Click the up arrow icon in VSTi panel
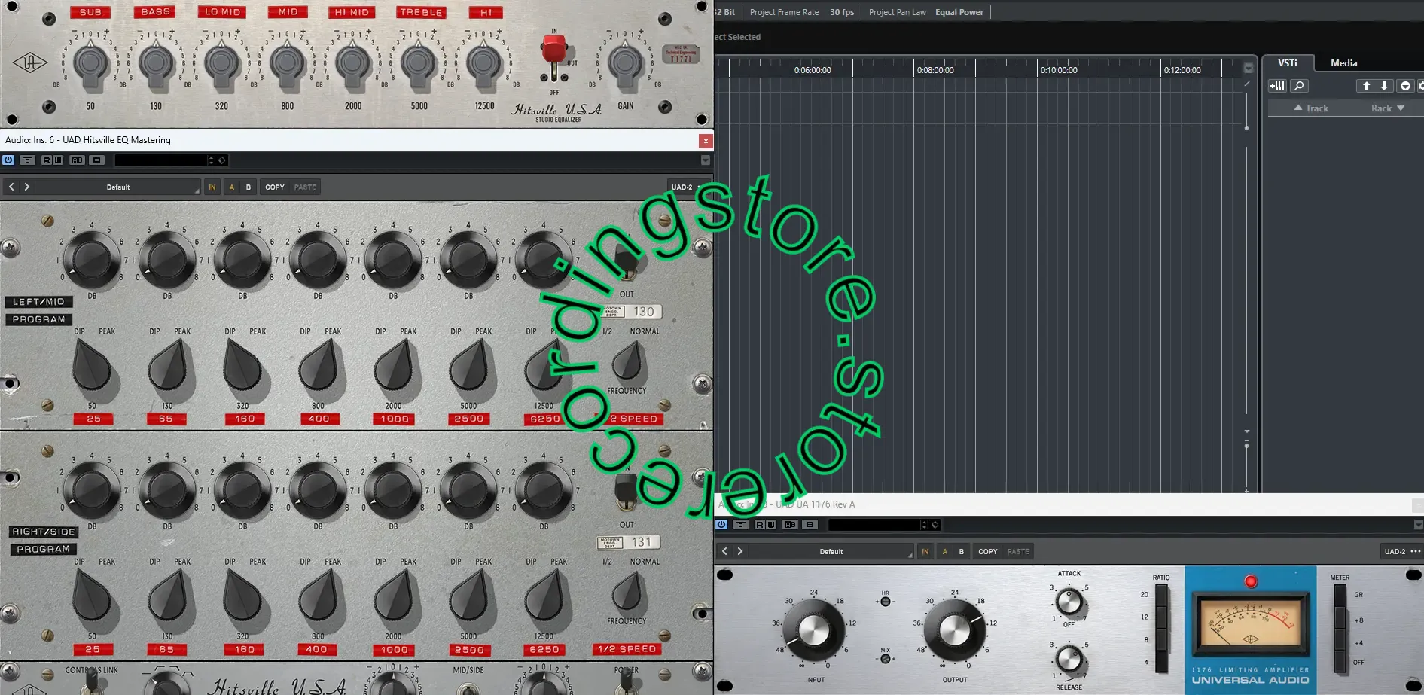This screenshot has height=695, width=1424. point(1366,86)
